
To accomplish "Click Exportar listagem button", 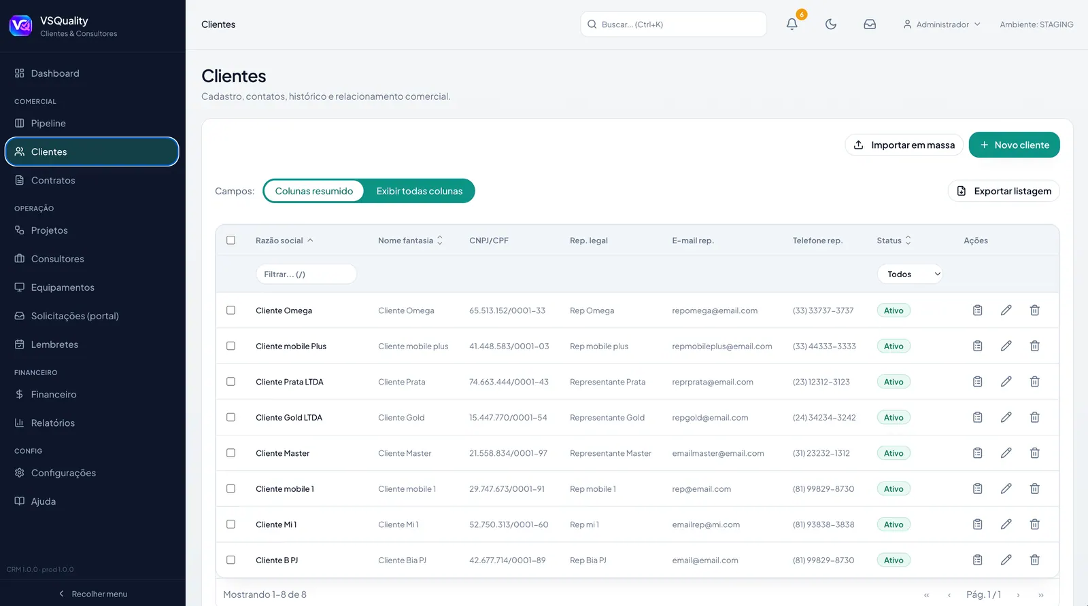I will pos(1004,191).
